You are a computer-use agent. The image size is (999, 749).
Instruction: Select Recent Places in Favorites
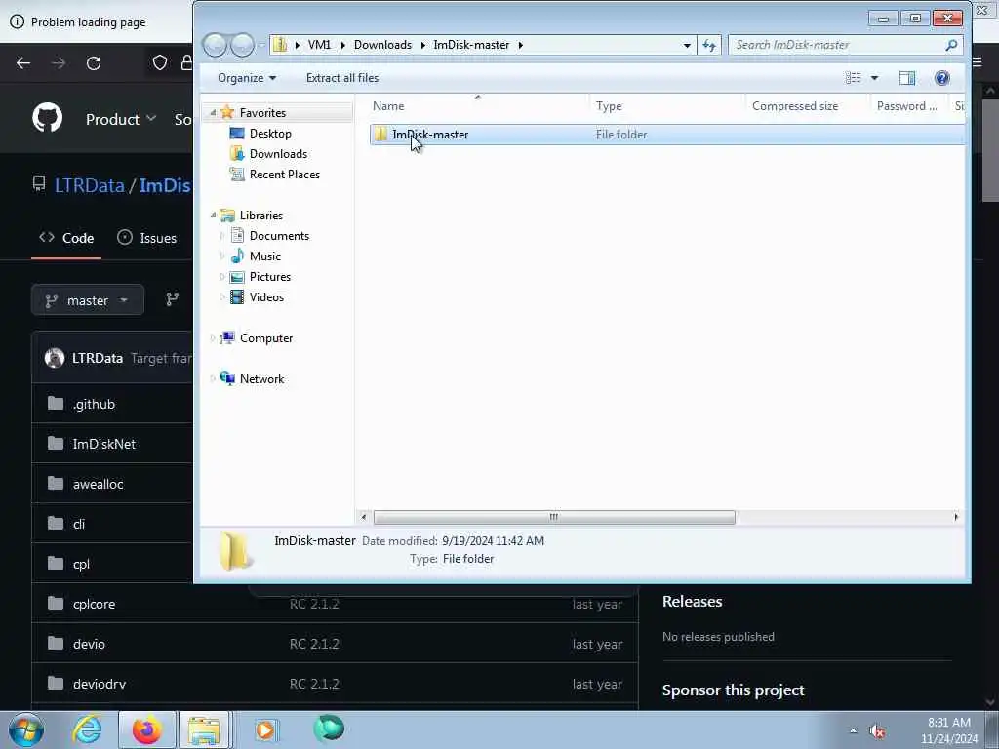[x=284, y=174]
